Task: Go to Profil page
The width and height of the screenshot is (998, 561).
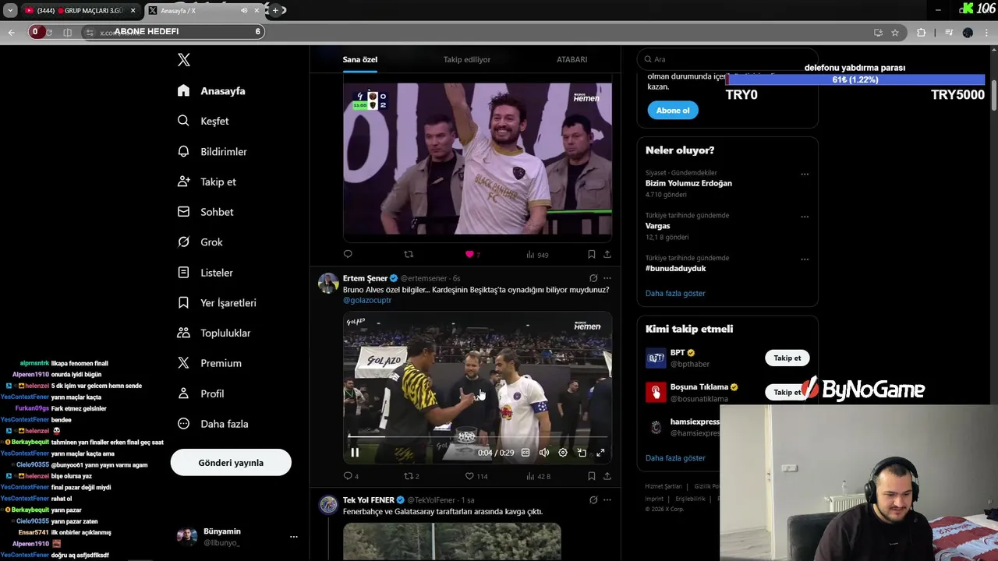Action: [200, 393]
